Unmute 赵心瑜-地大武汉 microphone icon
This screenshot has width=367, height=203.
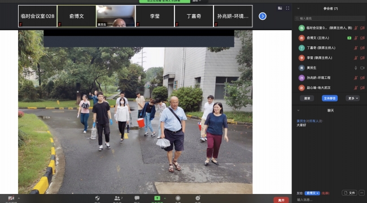[x=356, y=88]
